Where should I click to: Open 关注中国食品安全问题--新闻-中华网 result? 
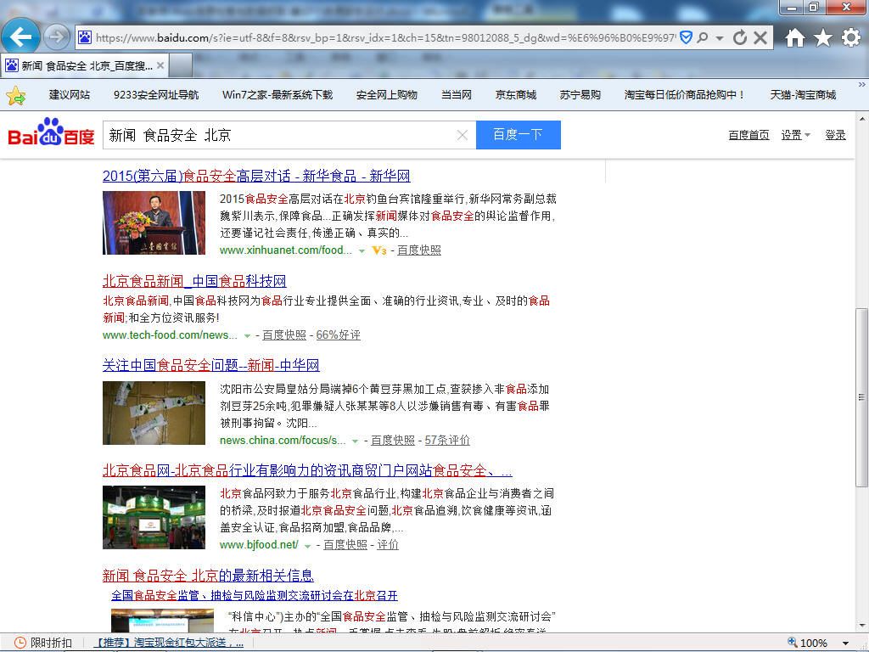click(211, 365)
